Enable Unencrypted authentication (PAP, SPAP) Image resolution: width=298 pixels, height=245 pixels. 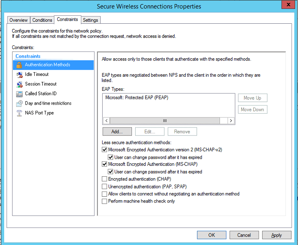pyautogui.click(x=104, y=187)
